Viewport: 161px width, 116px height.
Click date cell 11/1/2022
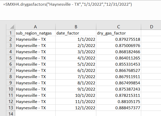[76, 101]
